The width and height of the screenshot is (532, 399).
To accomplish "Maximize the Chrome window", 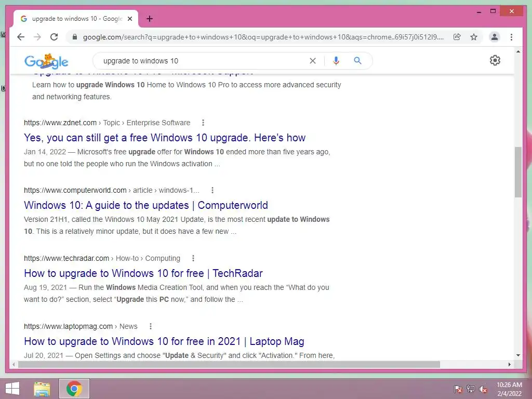I will tap(493, 11).
